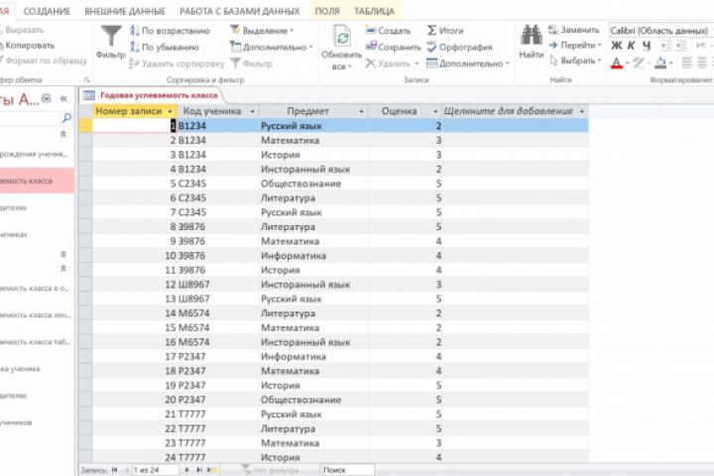Align text left in formatting group
Screen dimensions: 714x476
pyautogui.click(x=687, y=62)
